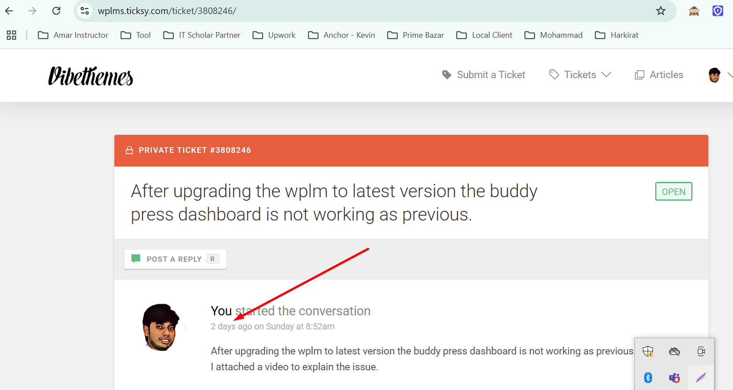Click the commenter's avatar picture

tap(161, 327)
